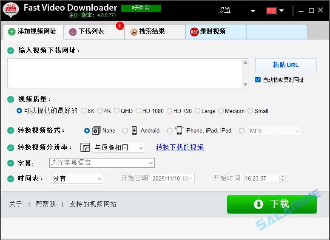Click the magnifier icon on 搜索结果 tab

coord(134,32)
